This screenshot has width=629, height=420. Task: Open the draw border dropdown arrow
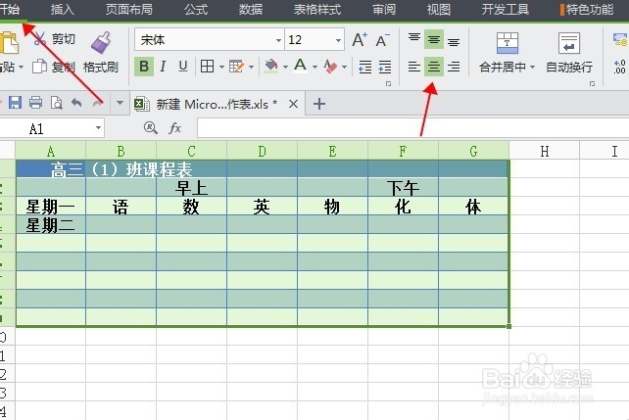[251, 67]
